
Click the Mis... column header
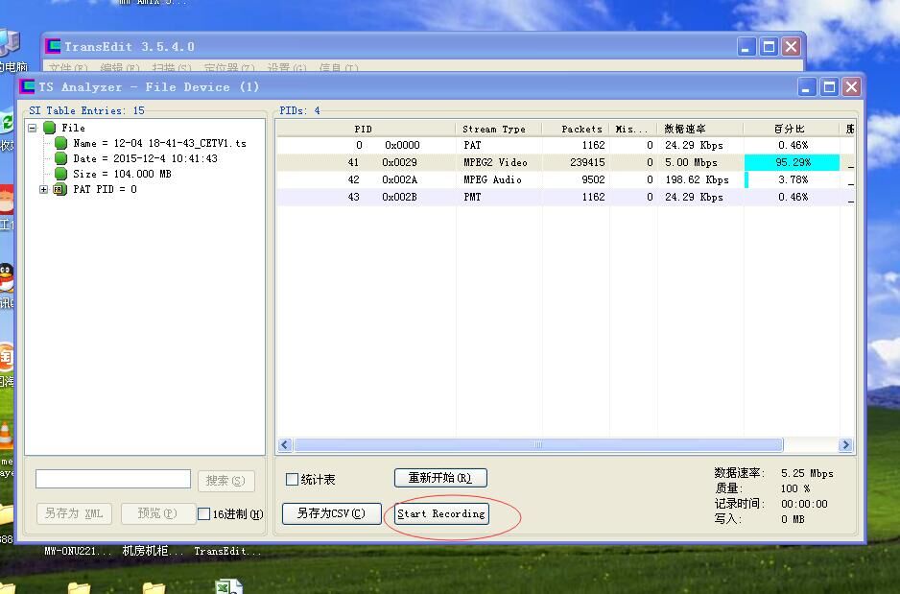[633, 130]
